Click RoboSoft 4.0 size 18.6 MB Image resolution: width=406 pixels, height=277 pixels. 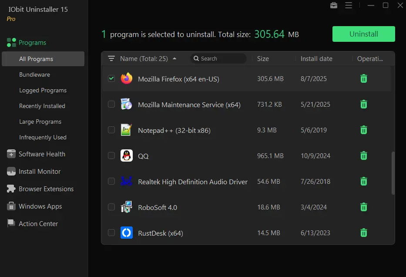[x=269, y=207]
